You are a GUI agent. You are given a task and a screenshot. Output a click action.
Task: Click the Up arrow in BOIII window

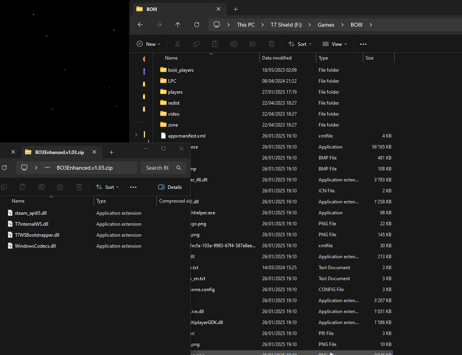coord(178,25)
